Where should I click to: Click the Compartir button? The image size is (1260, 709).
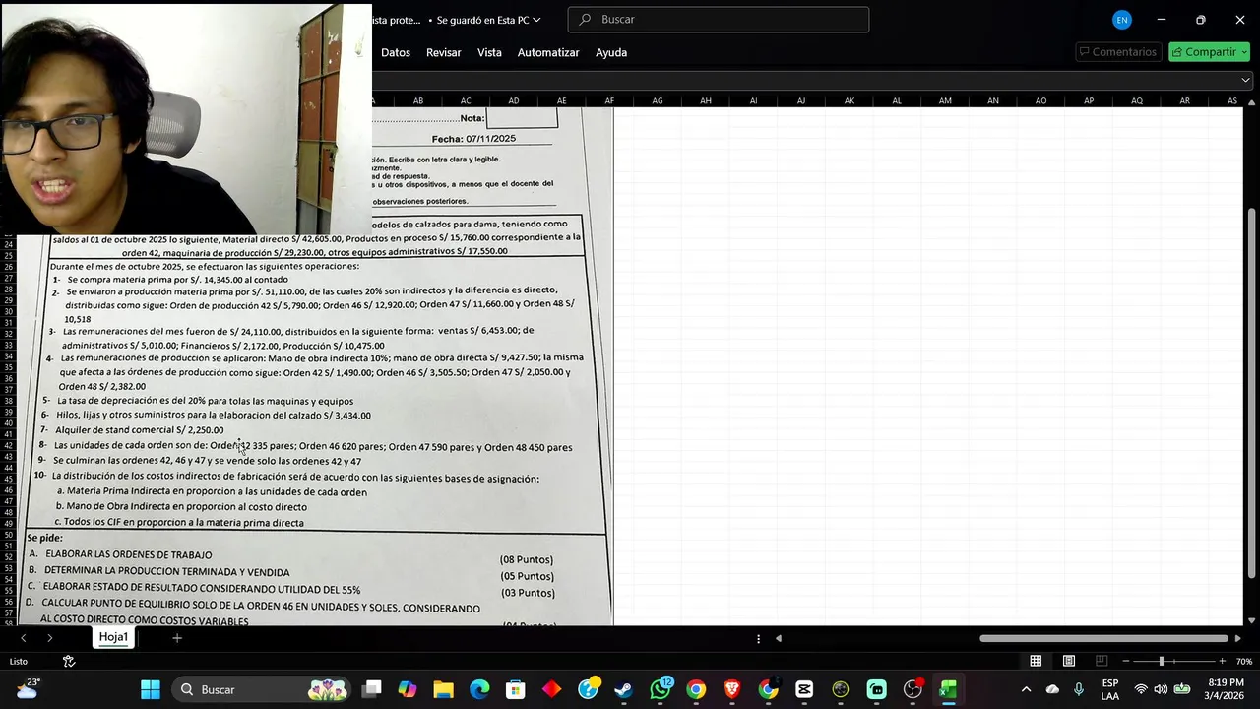click(x=1203, y=52)
